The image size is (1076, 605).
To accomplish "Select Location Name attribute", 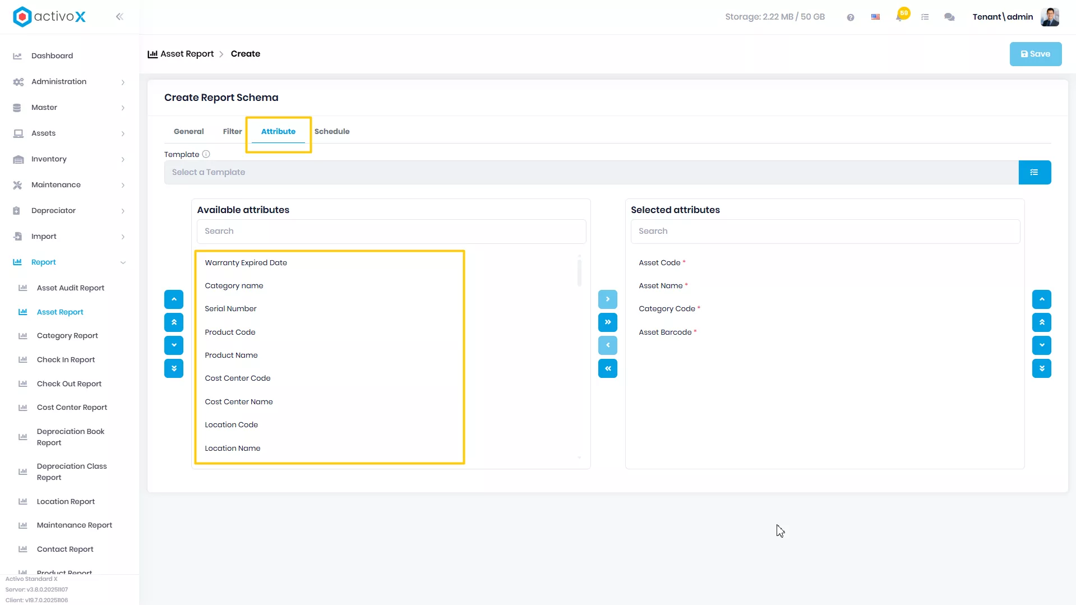I will tap(233, 449).
